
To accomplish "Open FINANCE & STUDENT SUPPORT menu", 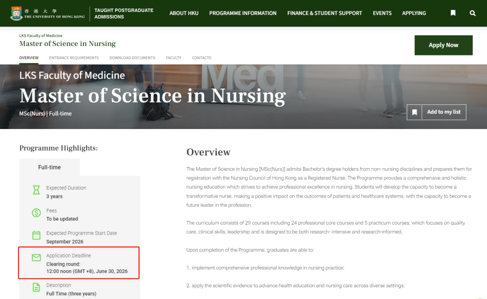I will click(325, 13).
